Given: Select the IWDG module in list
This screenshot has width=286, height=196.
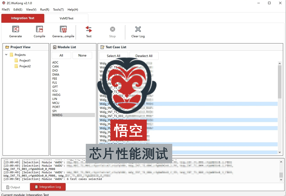Looking at the screenshot, I should point(56,95).
